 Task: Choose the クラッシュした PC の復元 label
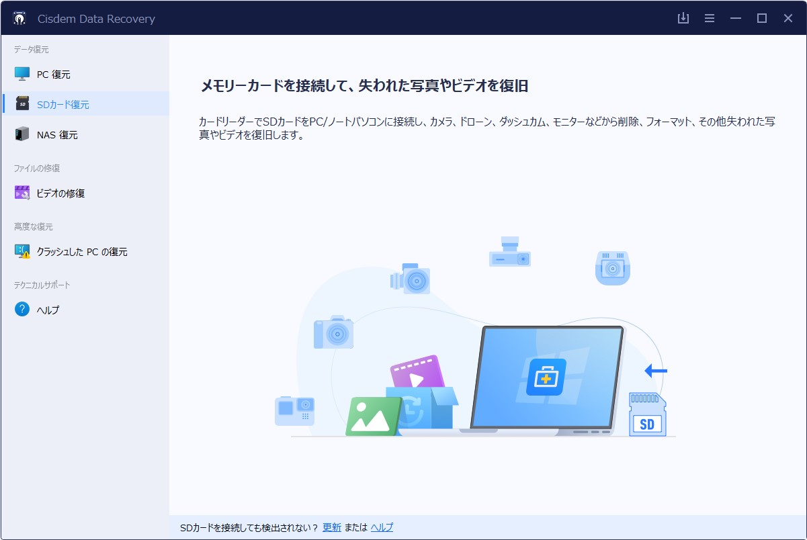pyautogui.click(x=81, y=252)
